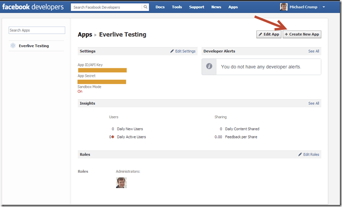
Task: Click the red down arrow by Daily Active Users
Action: (x=113, y=137)
